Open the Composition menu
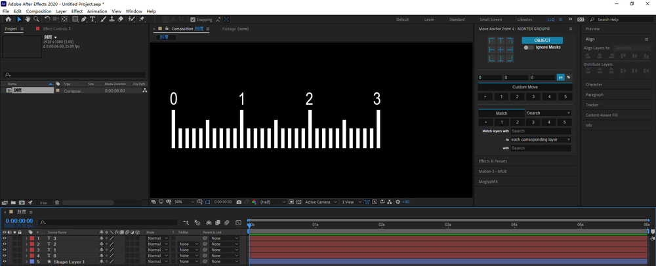The width and height of the screenshot is (656, 266). [39, 11]
